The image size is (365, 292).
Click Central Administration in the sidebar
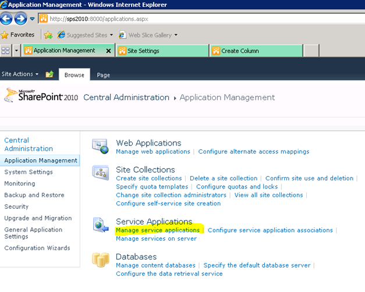pos(29,144)
